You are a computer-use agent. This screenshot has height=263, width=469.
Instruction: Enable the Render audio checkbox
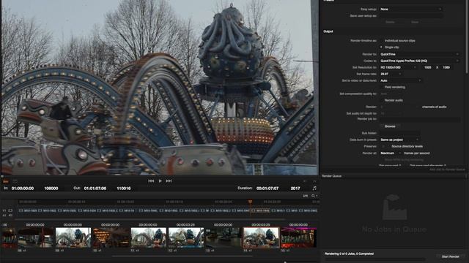tap(382, 100)
